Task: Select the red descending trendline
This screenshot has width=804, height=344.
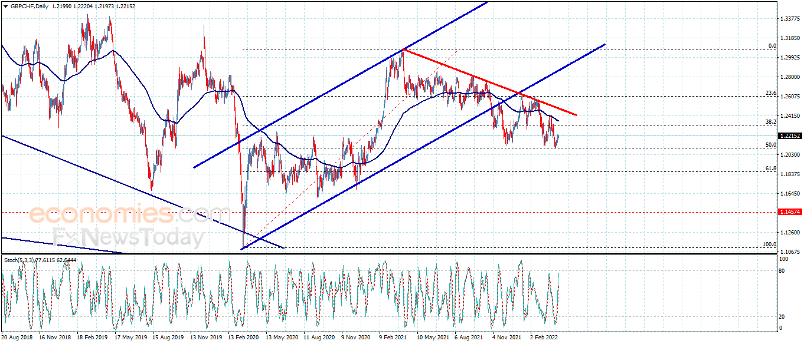Action: click(490, 82)
